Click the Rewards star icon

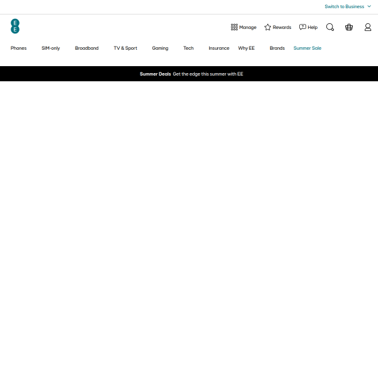pos(268,27)
